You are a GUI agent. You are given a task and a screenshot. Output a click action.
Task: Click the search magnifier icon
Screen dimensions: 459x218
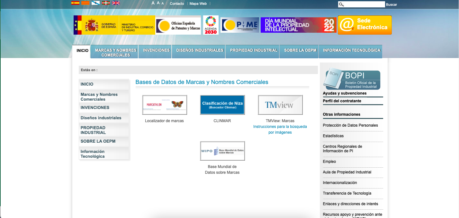click(x=341, y=4)
